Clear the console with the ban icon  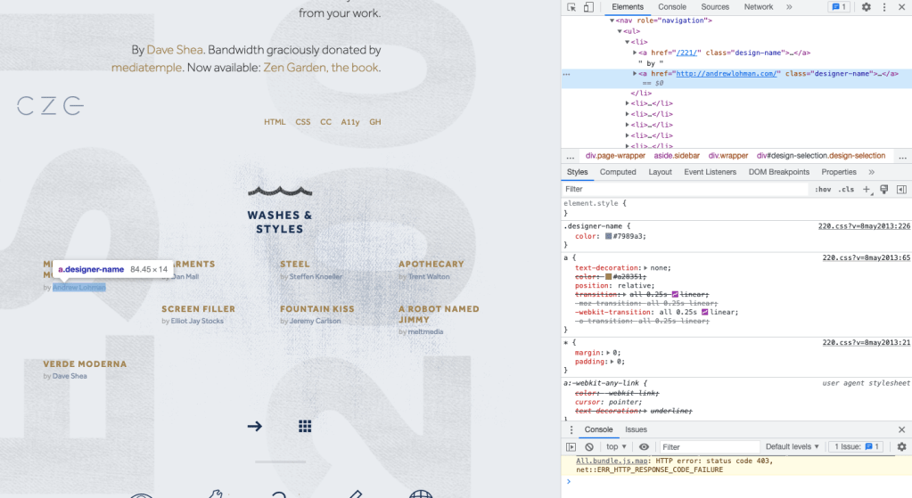[x=589, y=446]
